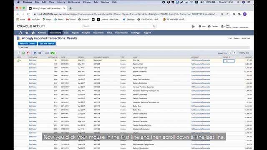Click the Oracle NetSuite logo
The image size is (267, 150).
[x=31, y=26]
